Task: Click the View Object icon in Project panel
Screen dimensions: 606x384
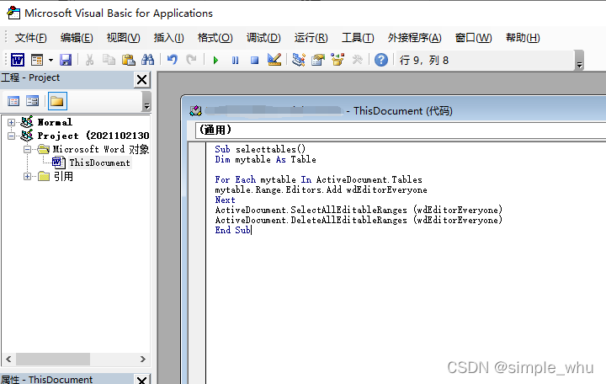Action: 33,101
